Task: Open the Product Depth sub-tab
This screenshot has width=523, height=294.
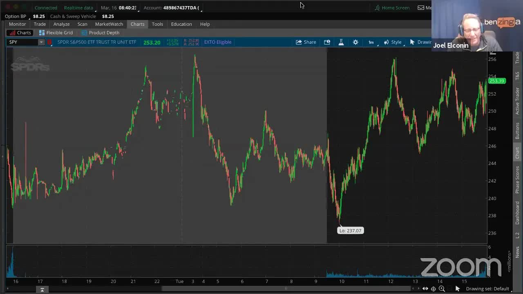Action: tap(101, 33)
